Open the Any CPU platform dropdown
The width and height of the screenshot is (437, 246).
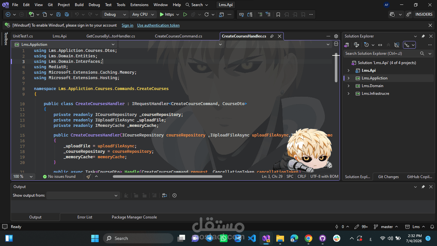coord(143,14)
